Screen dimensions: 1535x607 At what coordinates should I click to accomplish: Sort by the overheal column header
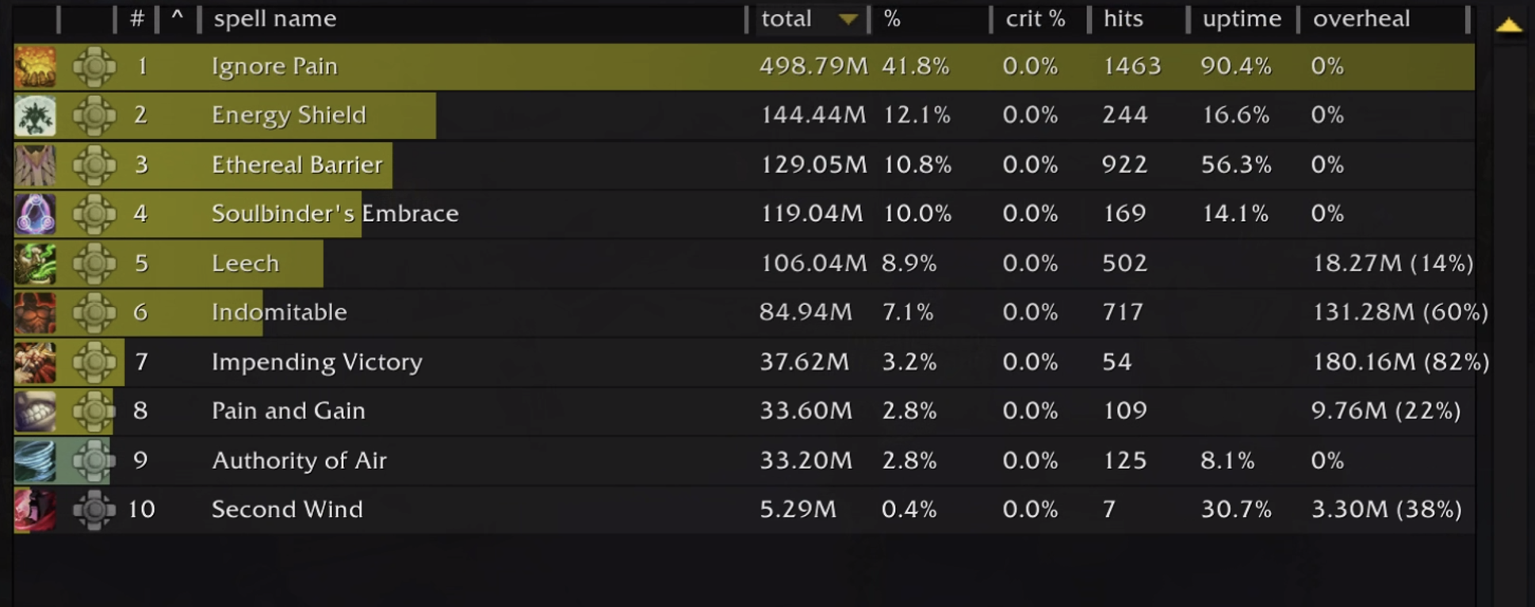1361,19
